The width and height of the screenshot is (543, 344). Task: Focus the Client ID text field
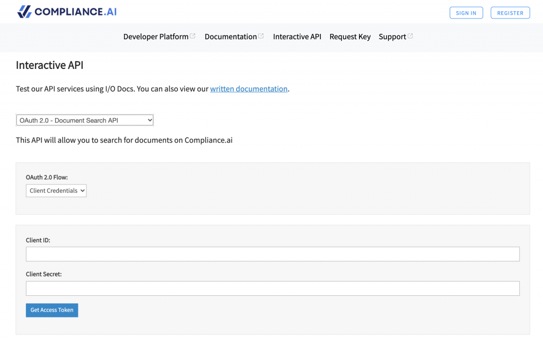(273, 254)
